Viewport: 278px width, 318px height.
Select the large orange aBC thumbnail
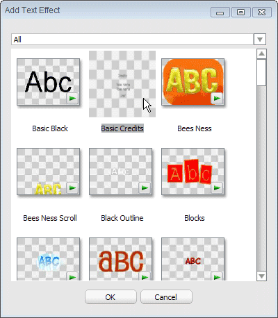click(121, 259)
